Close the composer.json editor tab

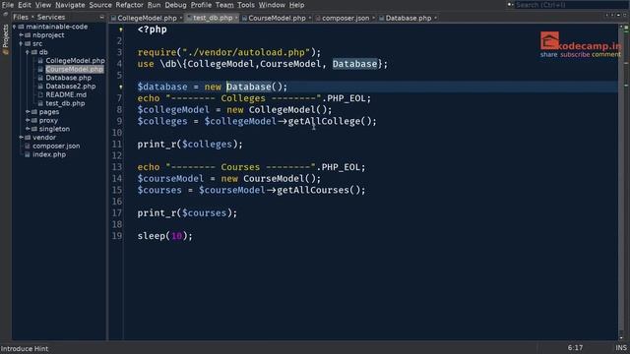(373, 18)
